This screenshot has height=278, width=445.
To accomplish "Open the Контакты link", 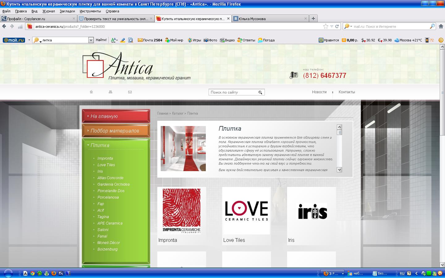I will pyautogui.click(x=347, y=92).
